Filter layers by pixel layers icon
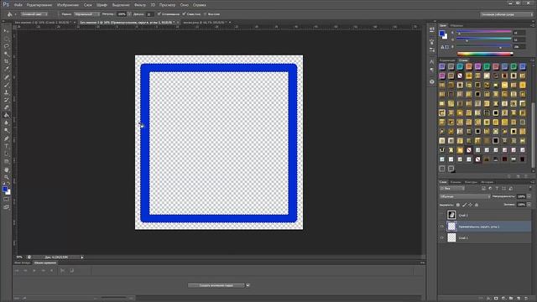 point(483,188)
